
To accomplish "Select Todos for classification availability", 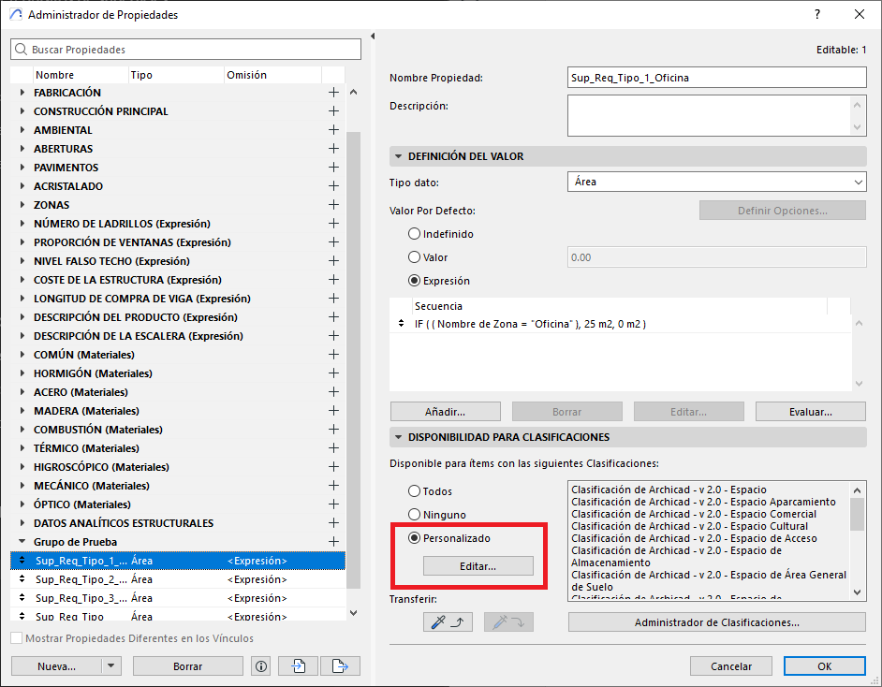I will click(x=415, y=491).
